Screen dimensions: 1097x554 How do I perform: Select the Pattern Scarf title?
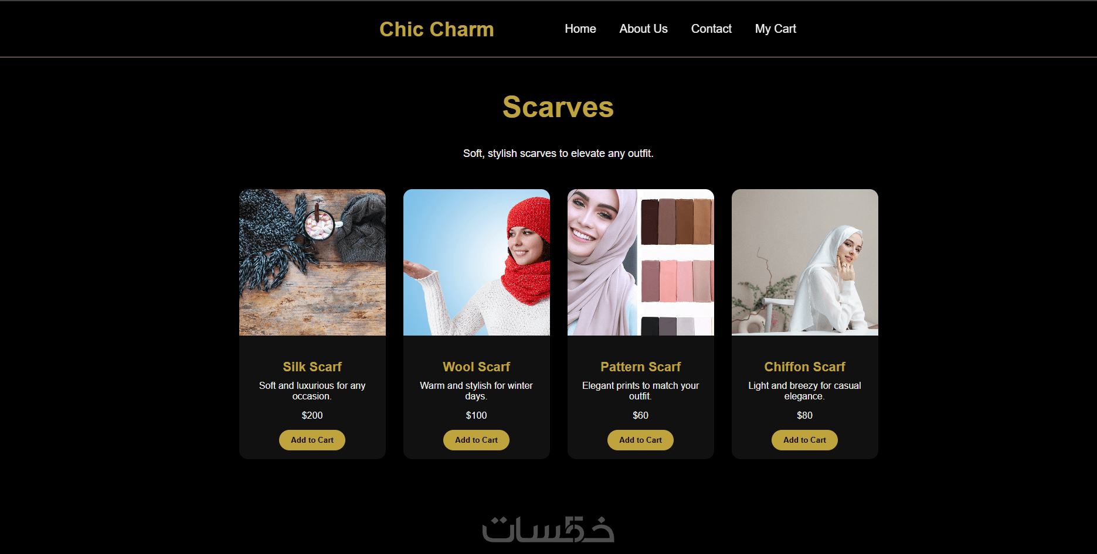640,367
